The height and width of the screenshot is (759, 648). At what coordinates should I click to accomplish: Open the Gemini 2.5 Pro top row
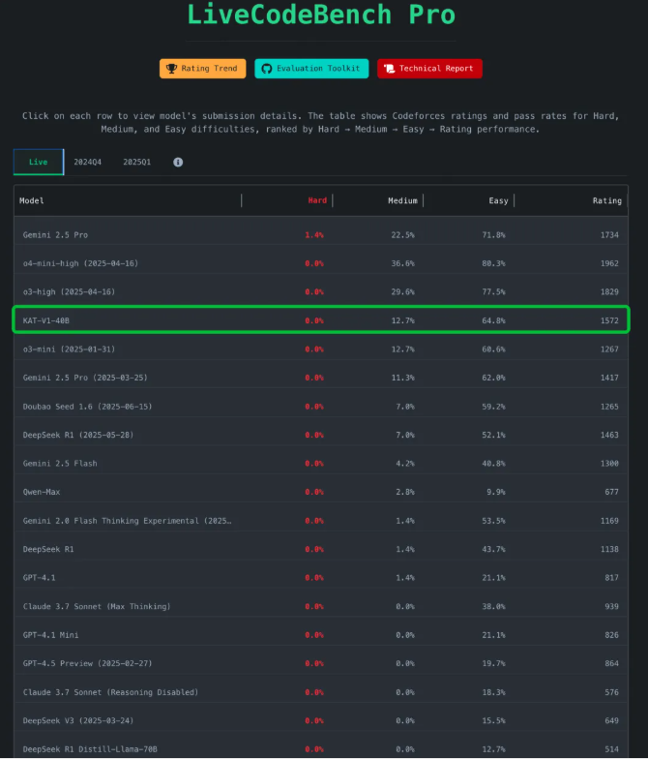coord(56,234)
